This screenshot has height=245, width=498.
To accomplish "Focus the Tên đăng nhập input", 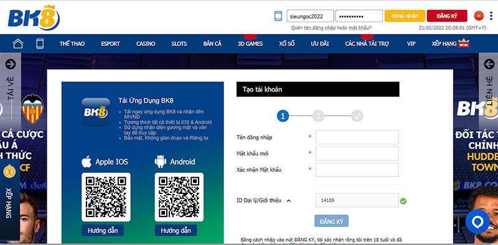I will pos(357,137).
